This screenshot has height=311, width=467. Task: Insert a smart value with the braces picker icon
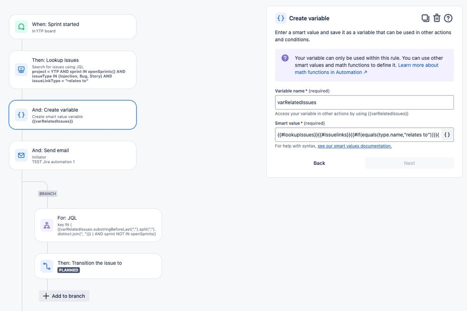(447, 134)
